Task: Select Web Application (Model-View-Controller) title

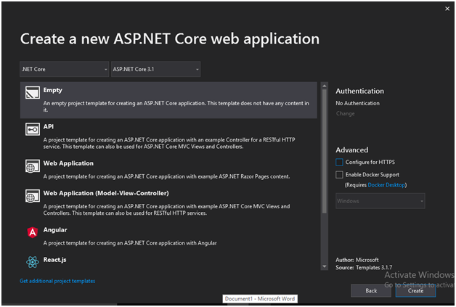Action: click(106, 193)
